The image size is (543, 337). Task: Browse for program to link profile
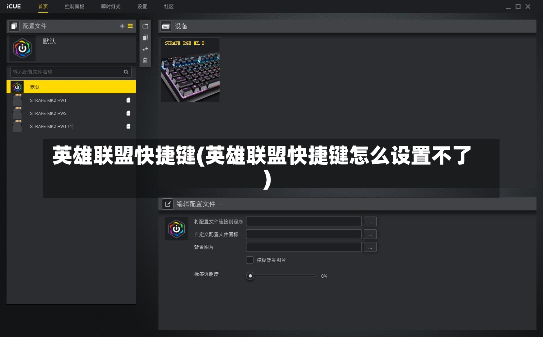370,222
